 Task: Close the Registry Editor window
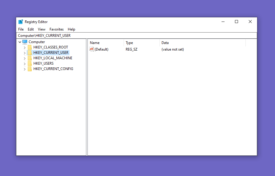coord(250,22)
